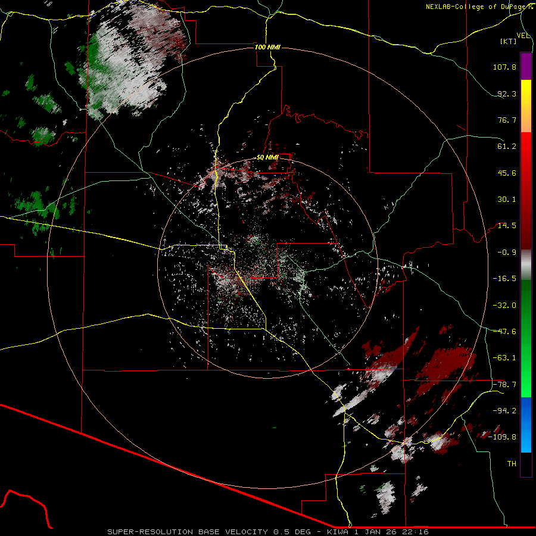Click the 45.6 legend value
The width and height of the screenshot is (536, 536).
point(507,173)
